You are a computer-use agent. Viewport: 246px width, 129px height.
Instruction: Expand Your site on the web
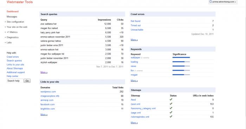click(x=17, y=27)
